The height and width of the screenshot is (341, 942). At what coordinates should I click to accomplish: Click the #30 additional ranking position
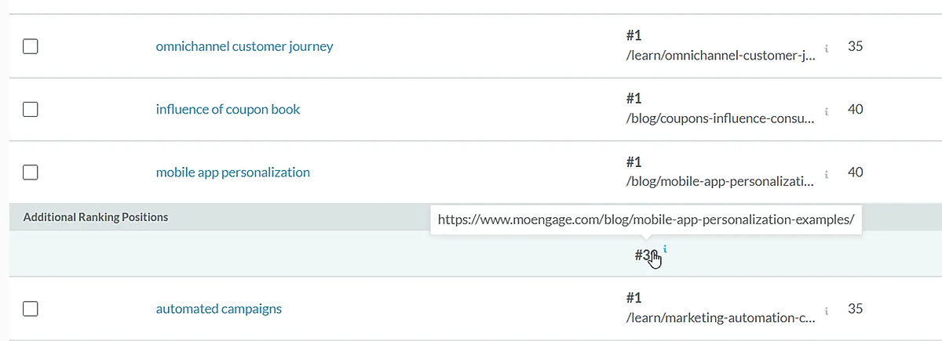[x=645, y=255]
